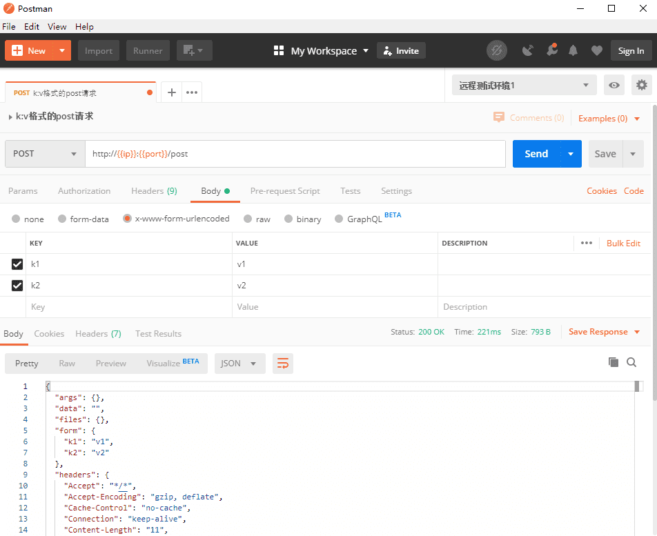This screenshot has height=536, width=657.
Task: Click the Runner button
Action: click(x=148, y=50)
